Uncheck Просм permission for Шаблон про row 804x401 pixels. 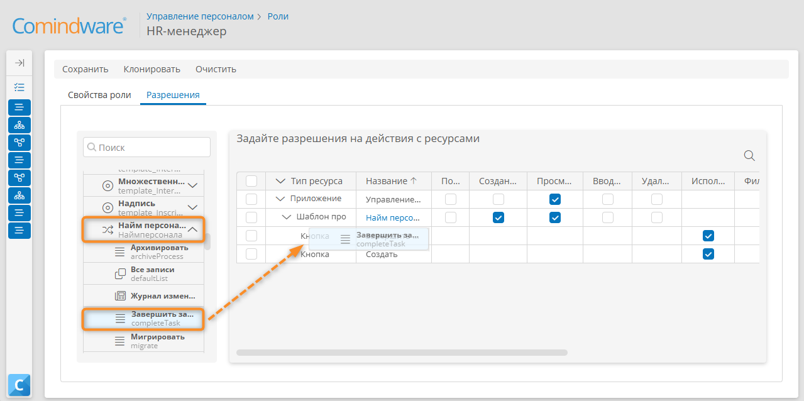555,217
